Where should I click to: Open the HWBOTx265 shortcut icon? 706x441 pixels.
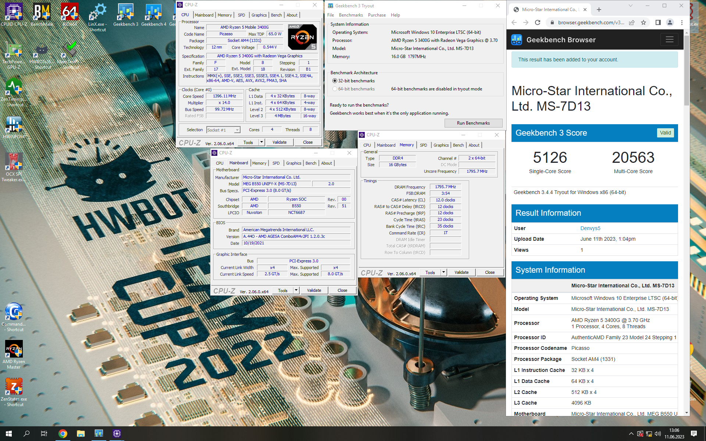tap(42, 56)
